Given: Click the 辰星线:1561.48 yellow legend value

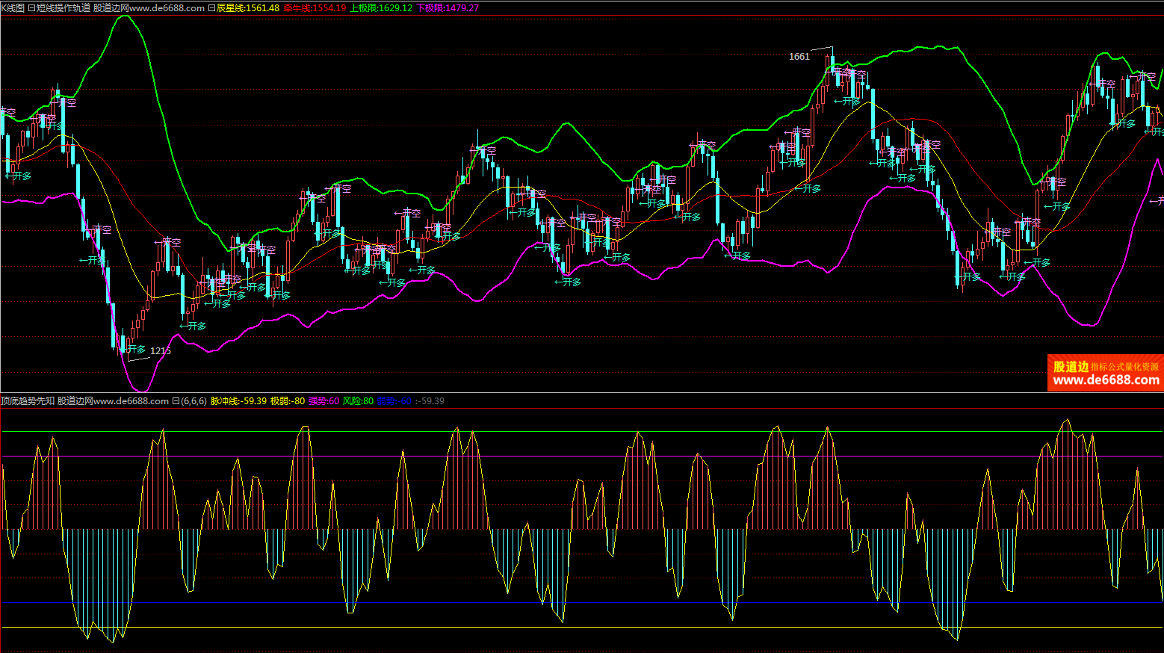Looking at the screenshot, I should 248,8.
